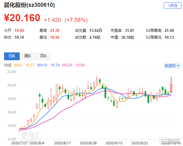The image size is (183, 146).
Task: Click the 2020/8/28 date label
Action: click(88, 143)
